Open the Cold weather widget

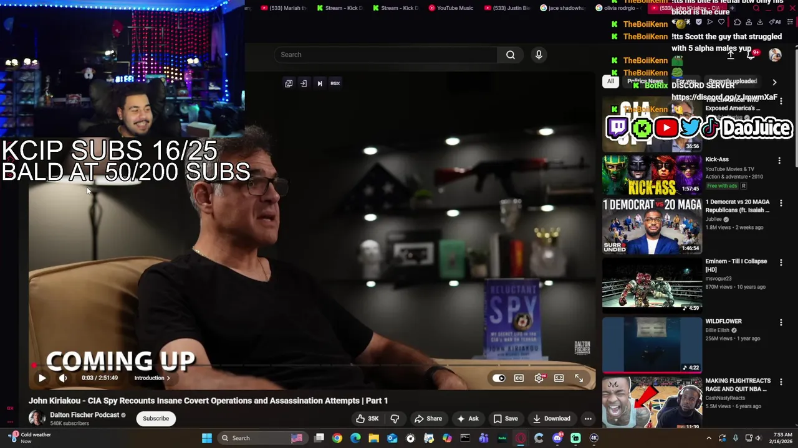coord(29,438)
